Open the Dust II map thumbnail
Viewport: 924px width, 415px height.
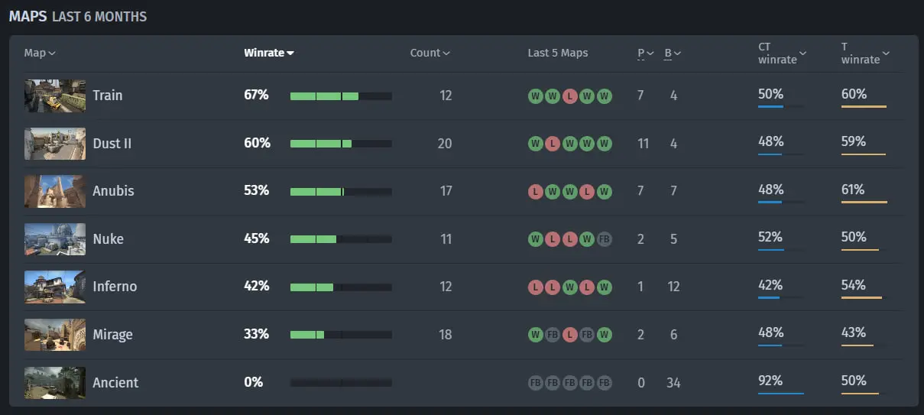tap(54, 144)
